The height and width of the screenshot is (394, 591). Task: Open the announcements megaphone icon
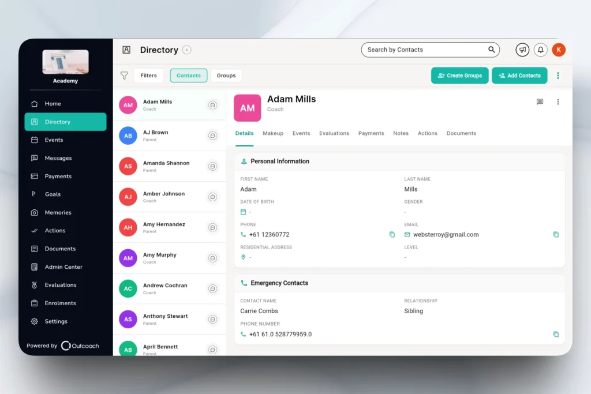tap(522, 50)
